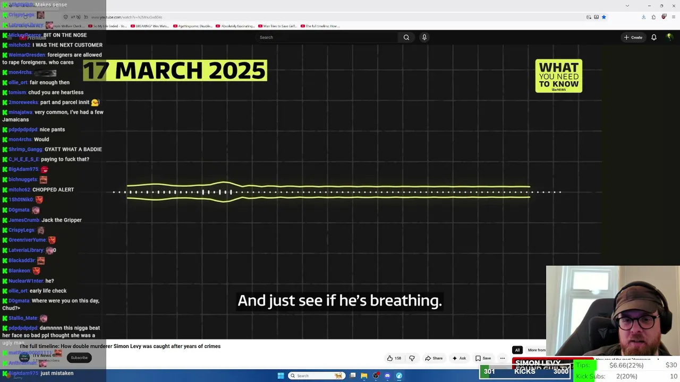Screen dimensions: 680x382
Task: Open OBS Studio from the taskbar
Action: pos(376,376)
